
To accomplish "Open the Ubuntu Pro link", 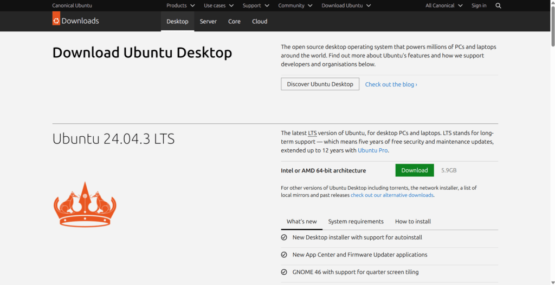I will pos(373,150).
